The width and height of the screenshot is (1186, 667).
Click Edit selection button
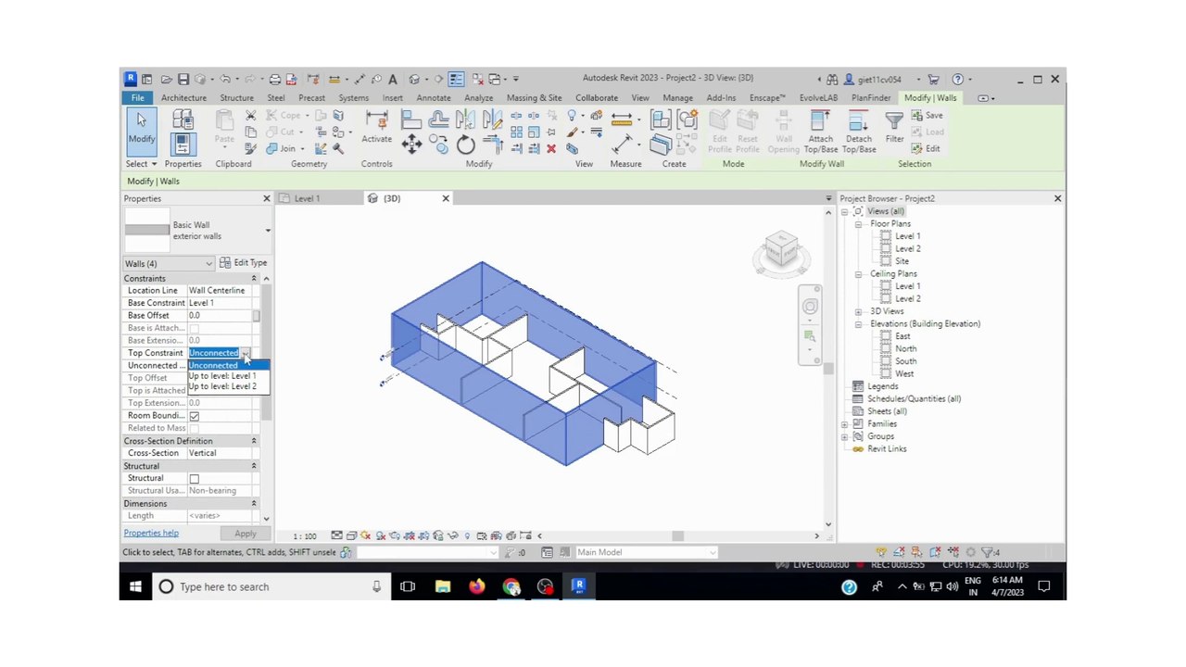[926, 149]
